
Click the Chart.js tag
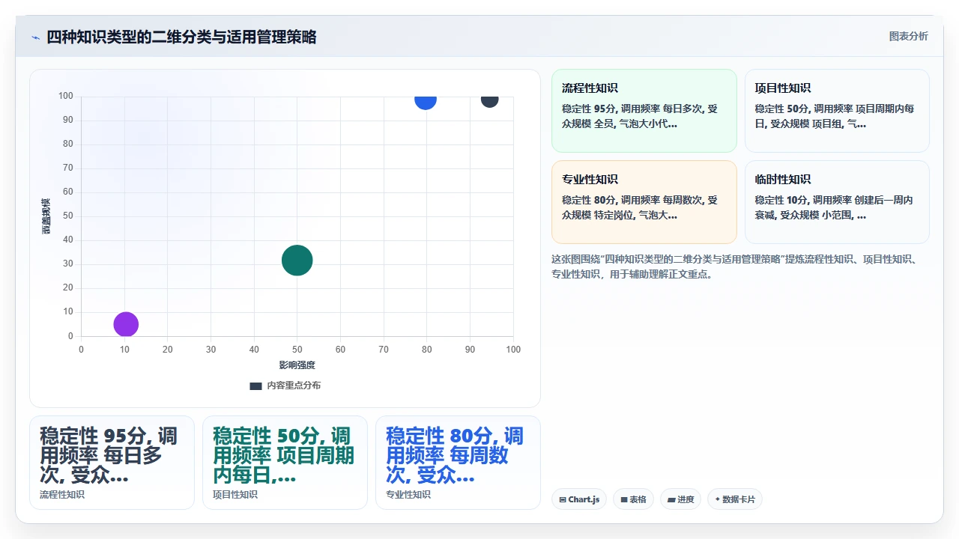click(x=579, y=499)
